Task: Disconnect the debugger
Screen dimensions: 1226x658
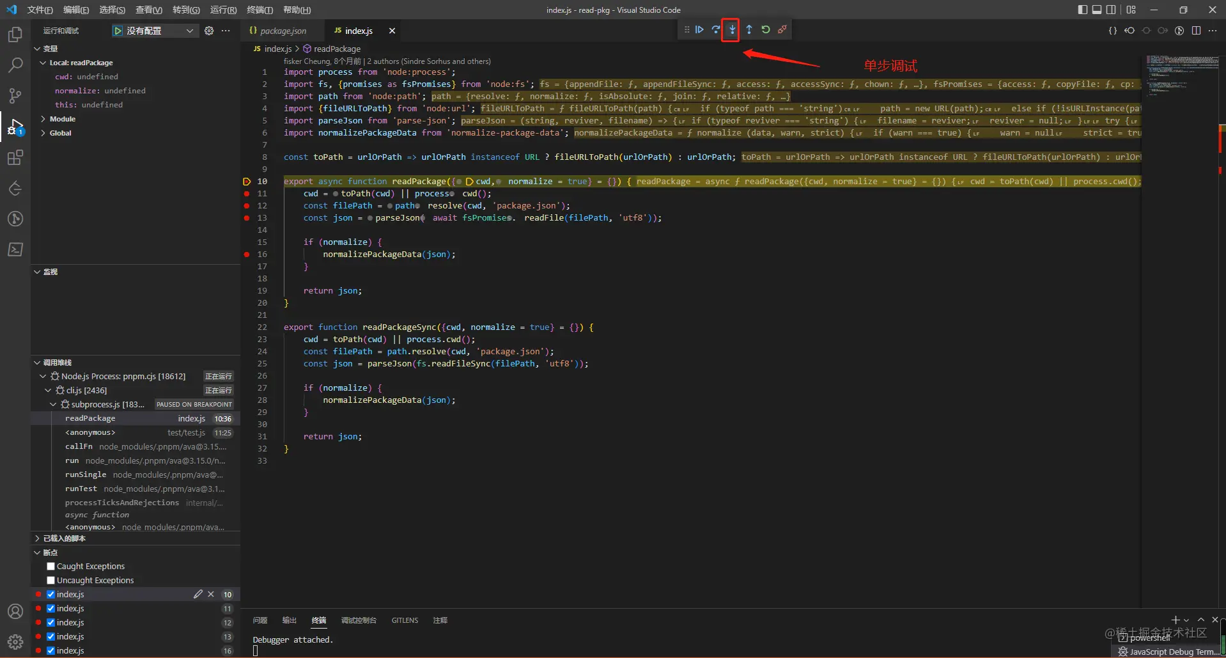Action: [782, 30]
